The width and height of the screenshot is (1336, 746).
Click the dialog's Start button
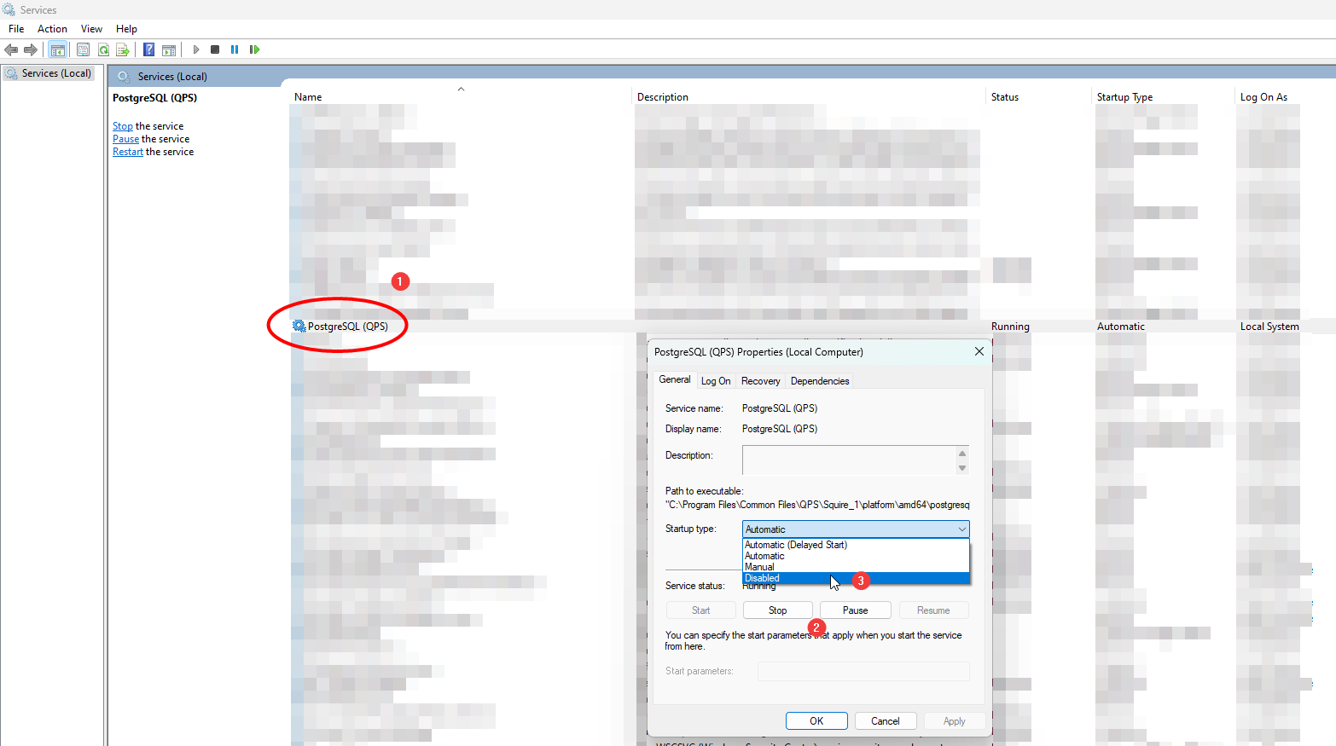[700, 610]
